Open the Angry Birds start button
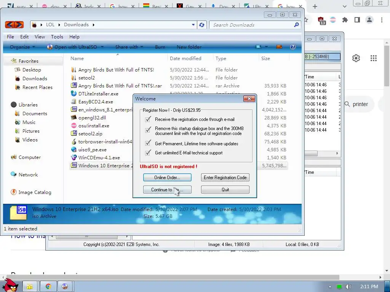The image size is (390, 292). [11, 285]
